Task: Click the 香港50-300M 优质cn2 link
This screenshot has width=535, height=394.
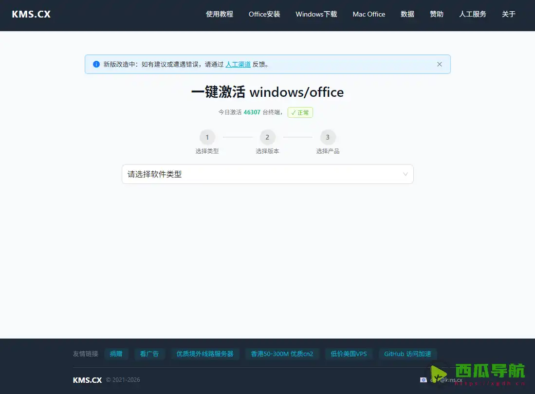Action: coord(282,354)
